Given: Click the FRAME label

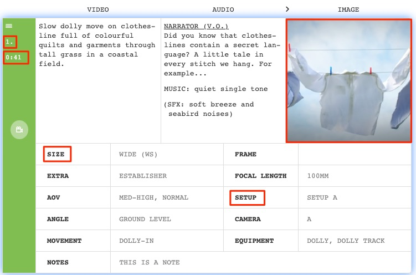Looking at the screenshot, I should (x=245, y=154).
